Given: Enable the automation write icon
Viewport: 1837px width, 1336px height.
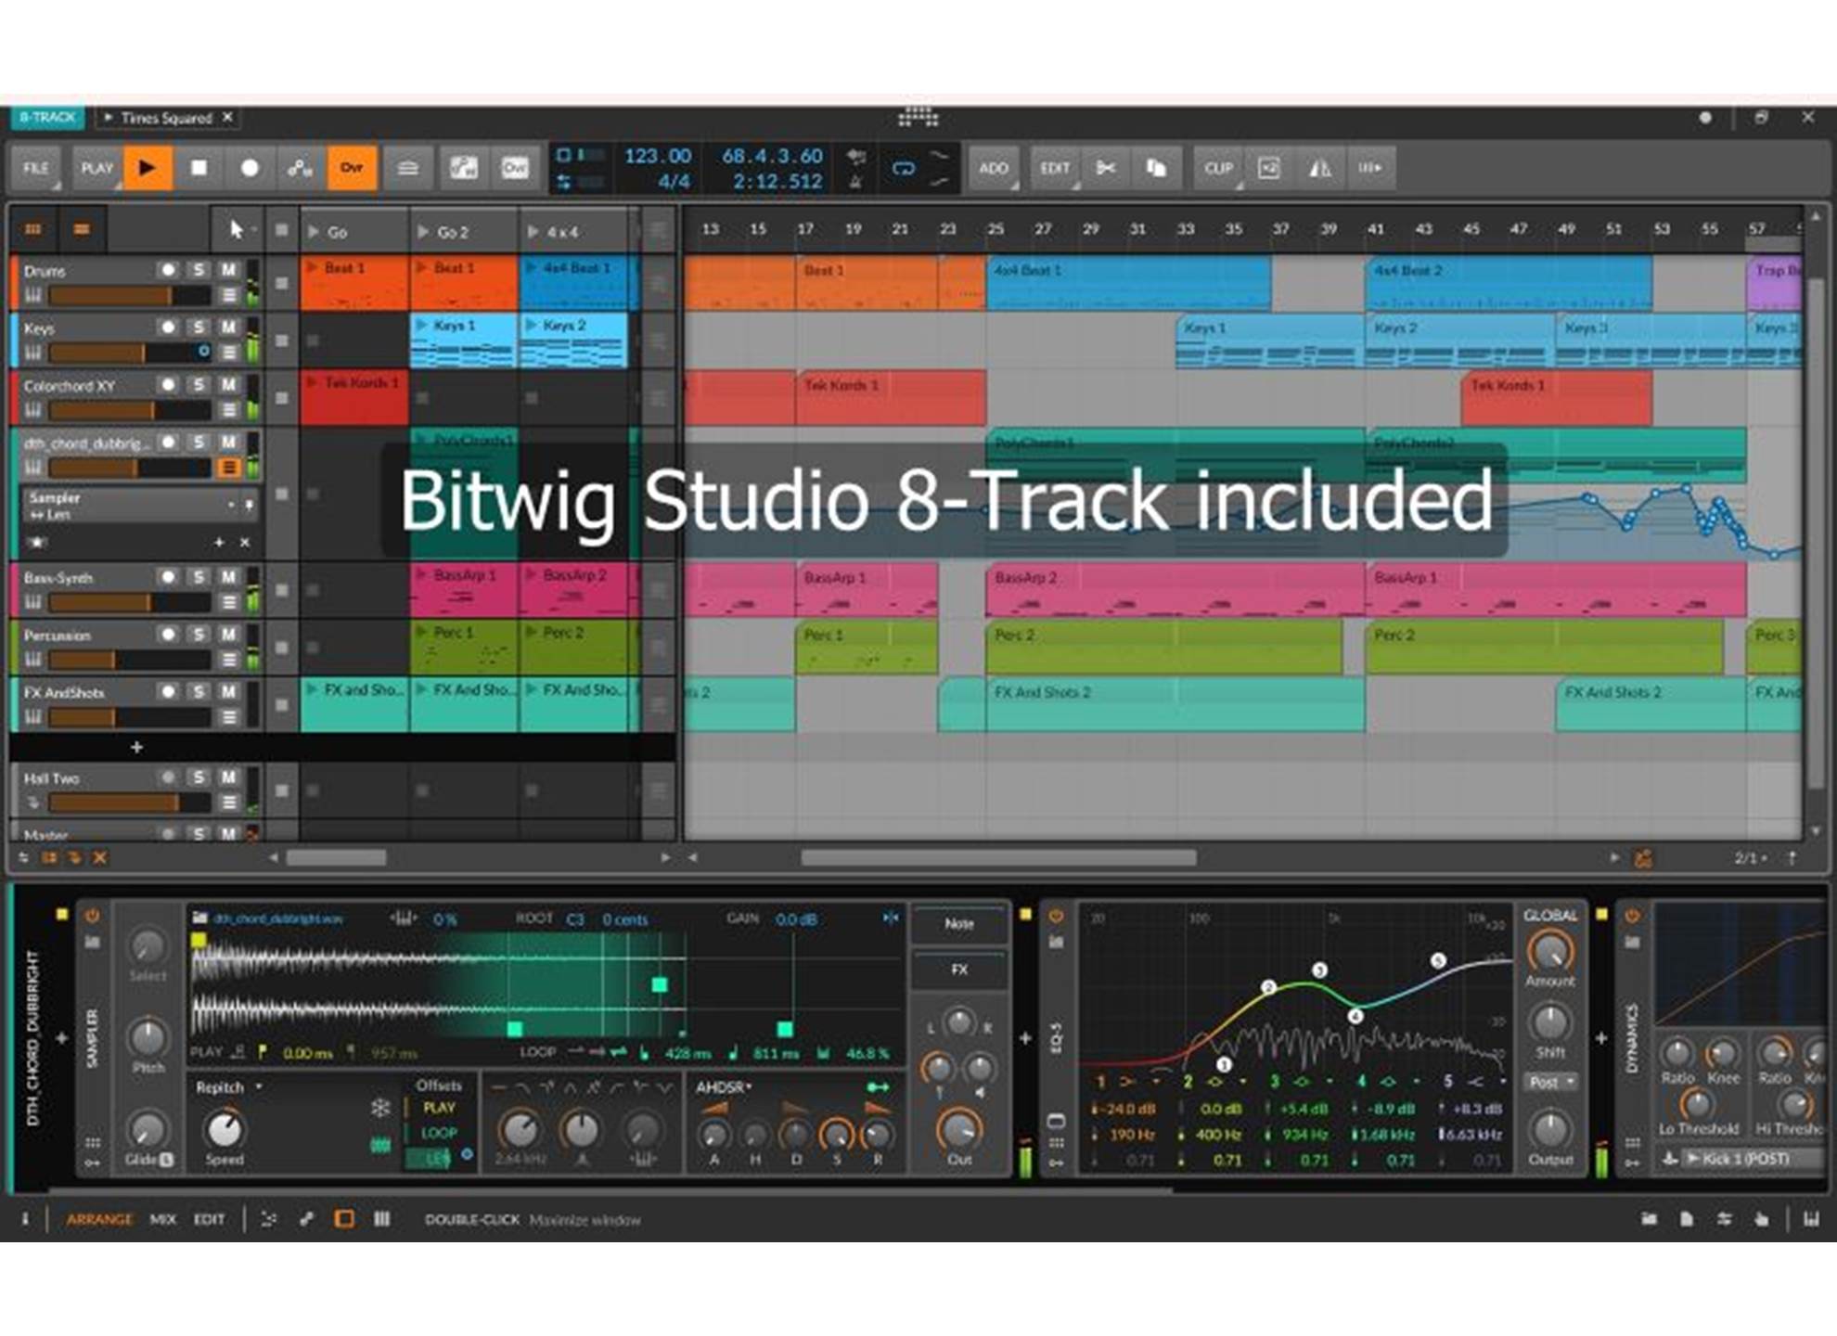Looking at the screenshot, I should pyautogui.click(x=300, y=168).
